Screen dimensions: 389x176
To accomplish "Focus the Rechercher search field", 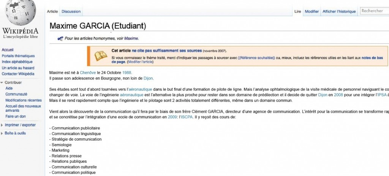I will coord(374,11).
